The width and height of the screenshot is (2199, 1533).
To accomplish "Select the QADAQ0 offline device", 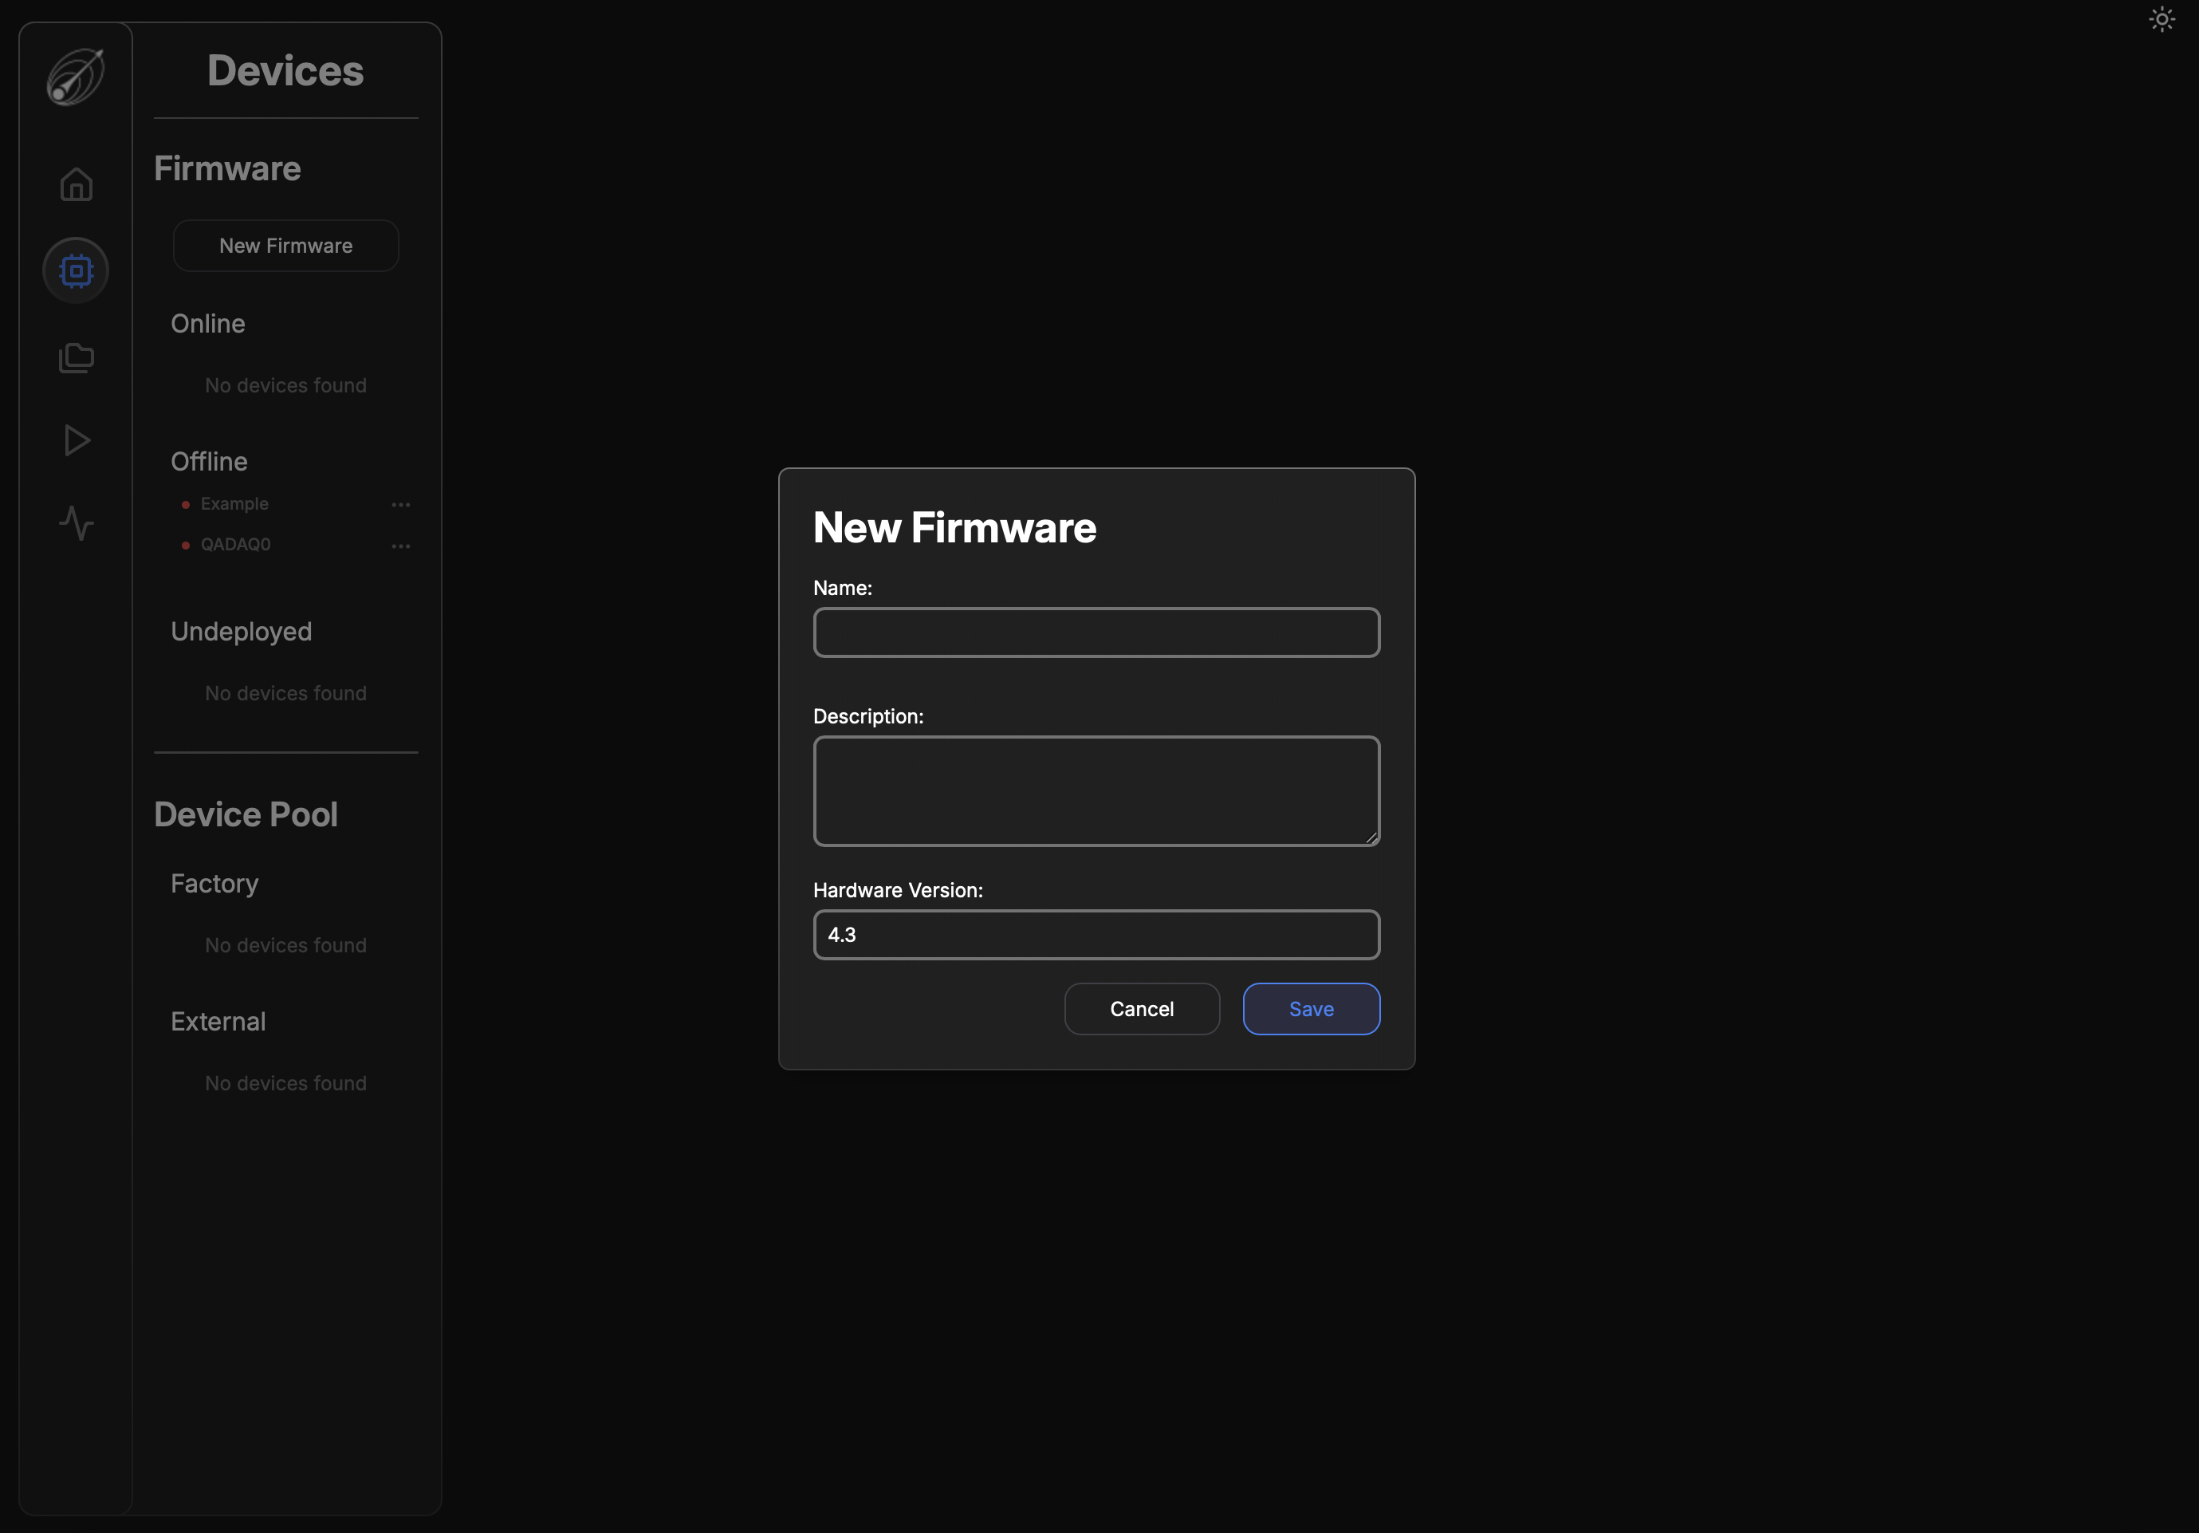I will pos(236,544).
